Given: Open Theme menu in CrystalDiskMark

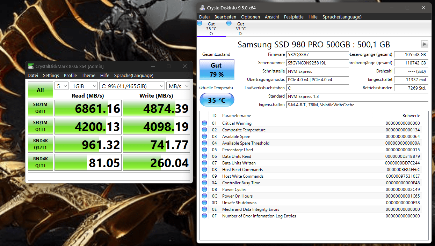Looking at the screenshot, I should click(88, 75).
